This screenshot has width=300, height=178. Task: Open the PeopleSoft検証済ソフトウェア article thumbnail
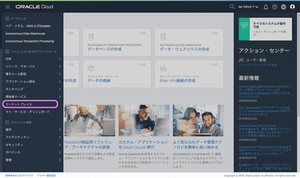(90, 120)
